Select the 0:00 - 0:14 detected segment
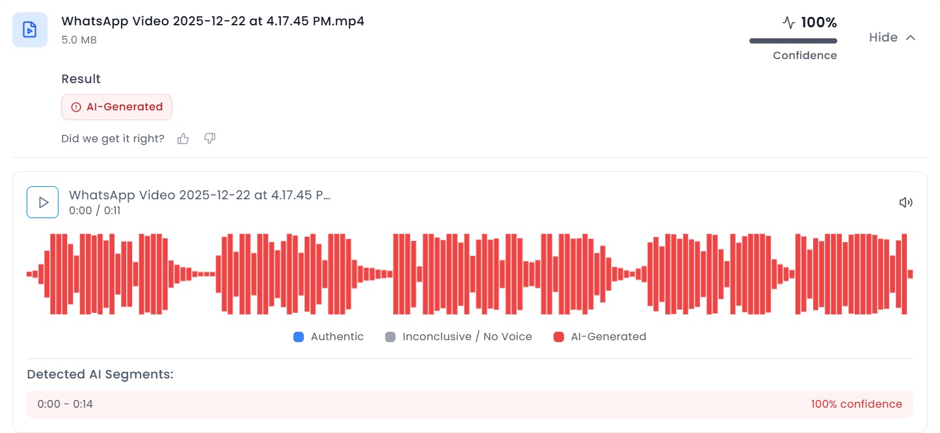The width and height of the screenshot is (940, 433). point(65,404)
